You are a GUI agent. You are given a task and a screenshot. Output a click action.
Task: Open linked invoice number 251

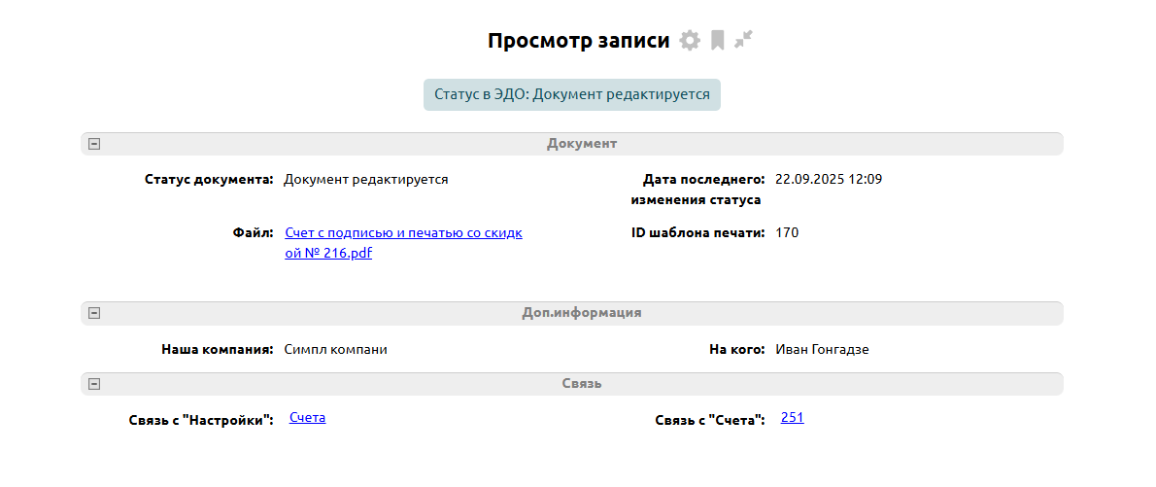792,418
